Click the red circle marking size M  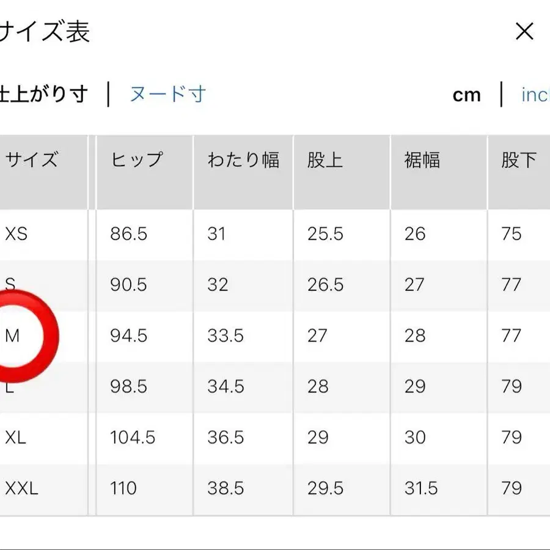(24, 337)
